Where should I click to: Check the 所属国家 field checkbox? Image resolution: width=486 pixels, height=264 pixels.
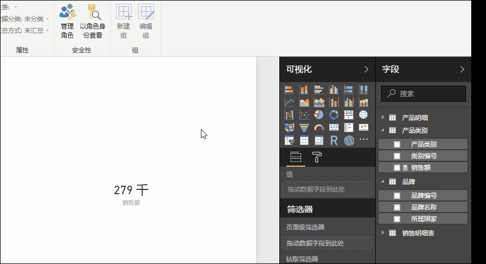(397, 219)
